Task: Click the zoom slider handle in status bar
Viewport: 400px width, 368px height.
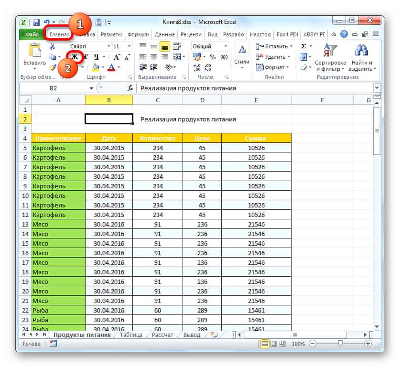Action: [x=340, y=344]
